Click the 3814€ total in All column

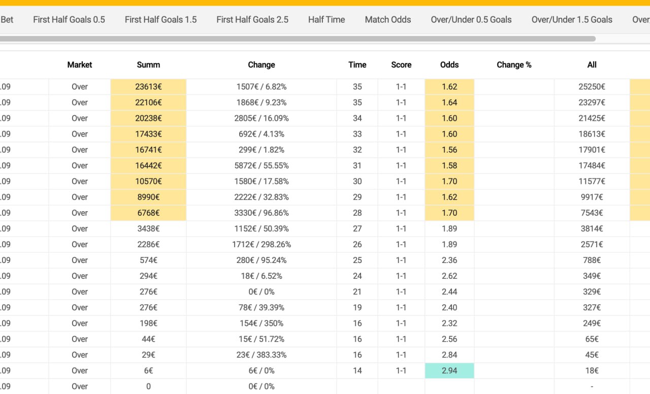coord(592,228)
